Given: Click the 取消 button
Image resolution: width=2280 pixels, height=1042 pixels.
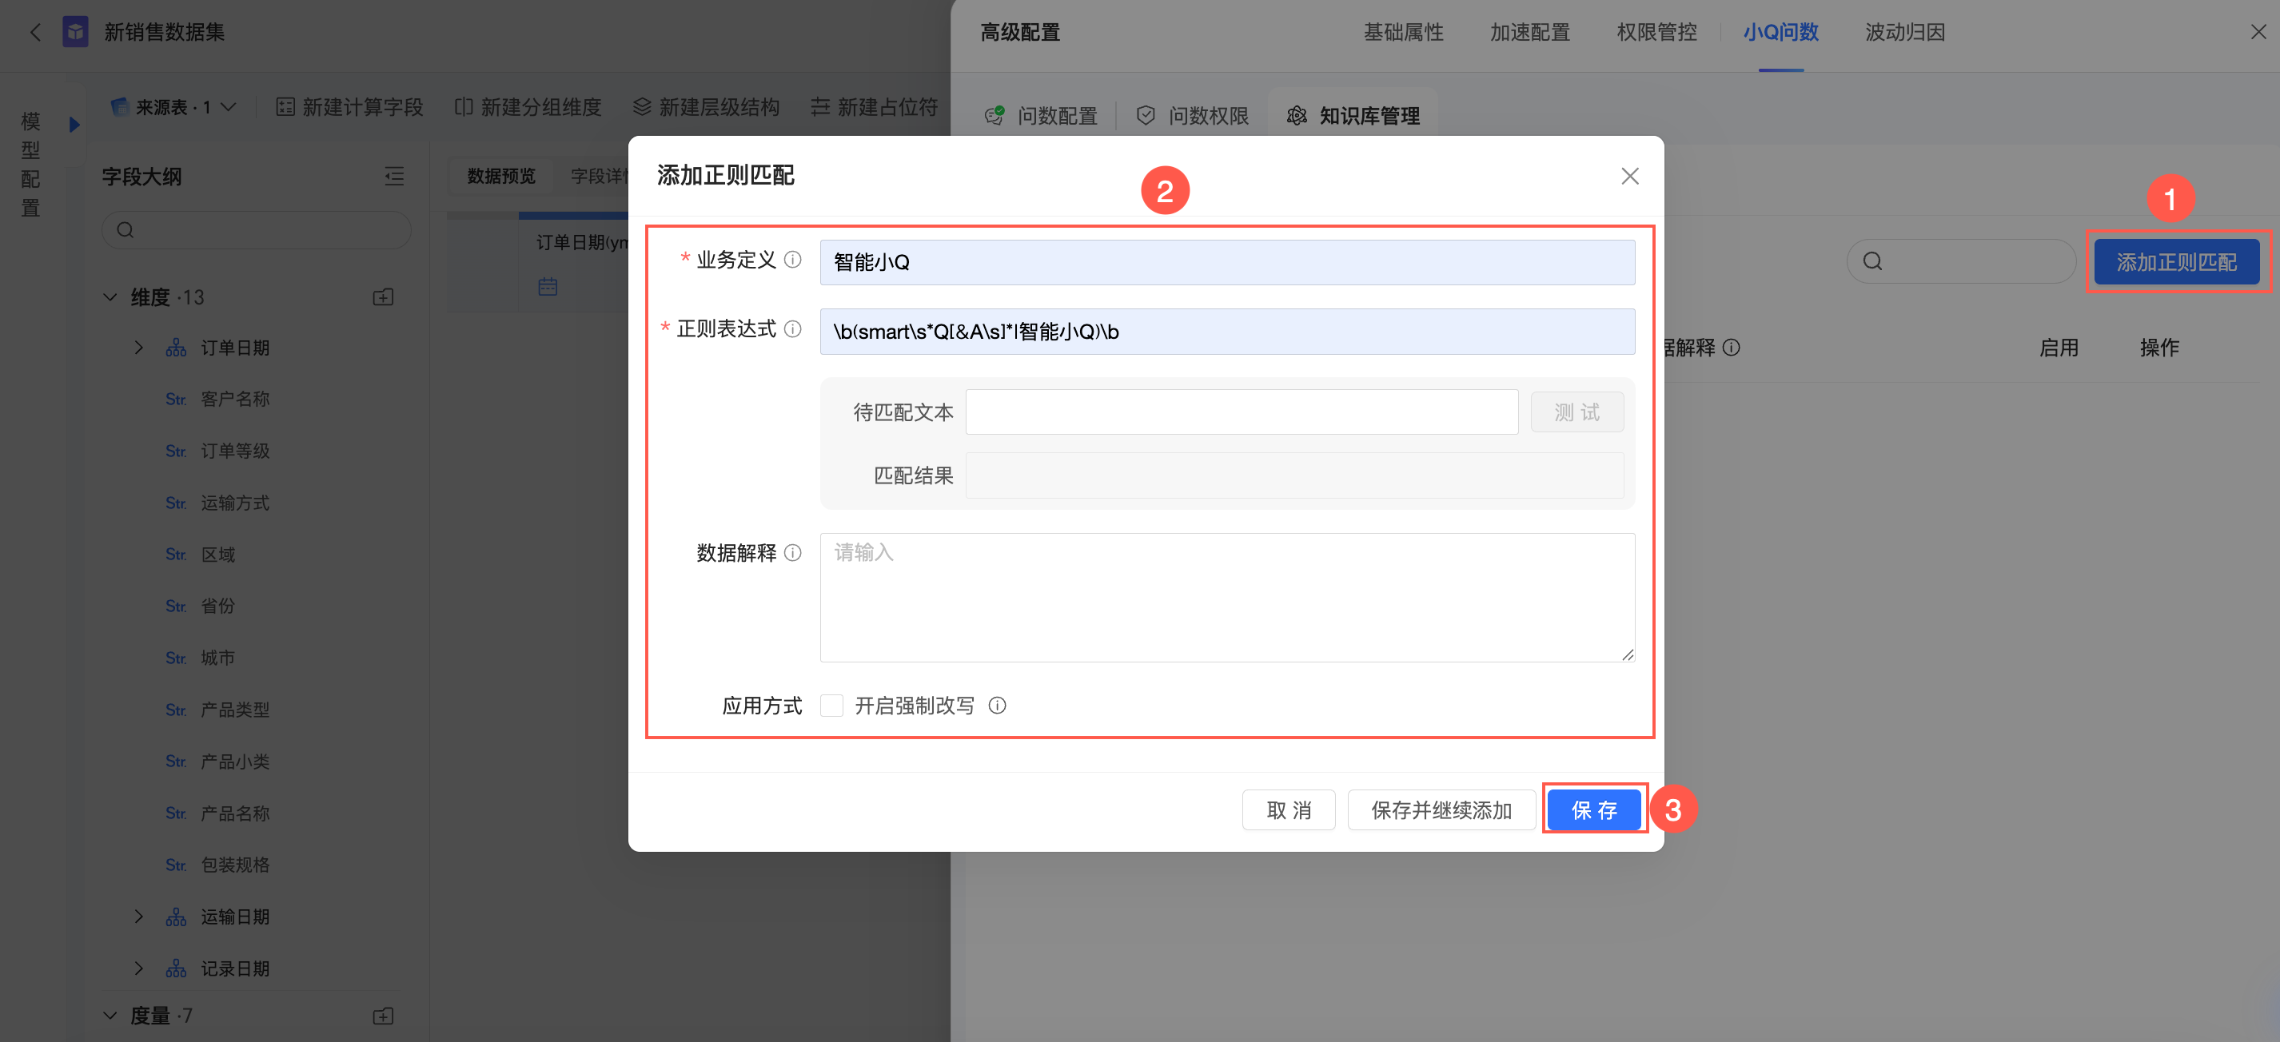Looking at the screenshot, I should 1288,809.
